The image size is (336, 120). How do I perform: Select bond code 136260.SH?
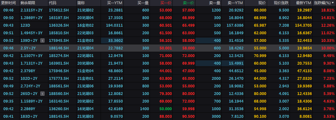pos(59,109)
